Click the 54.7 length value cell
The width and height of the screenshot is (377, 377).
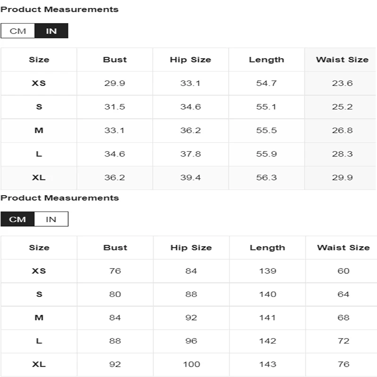pyautogui.click(x=266, y=83)
